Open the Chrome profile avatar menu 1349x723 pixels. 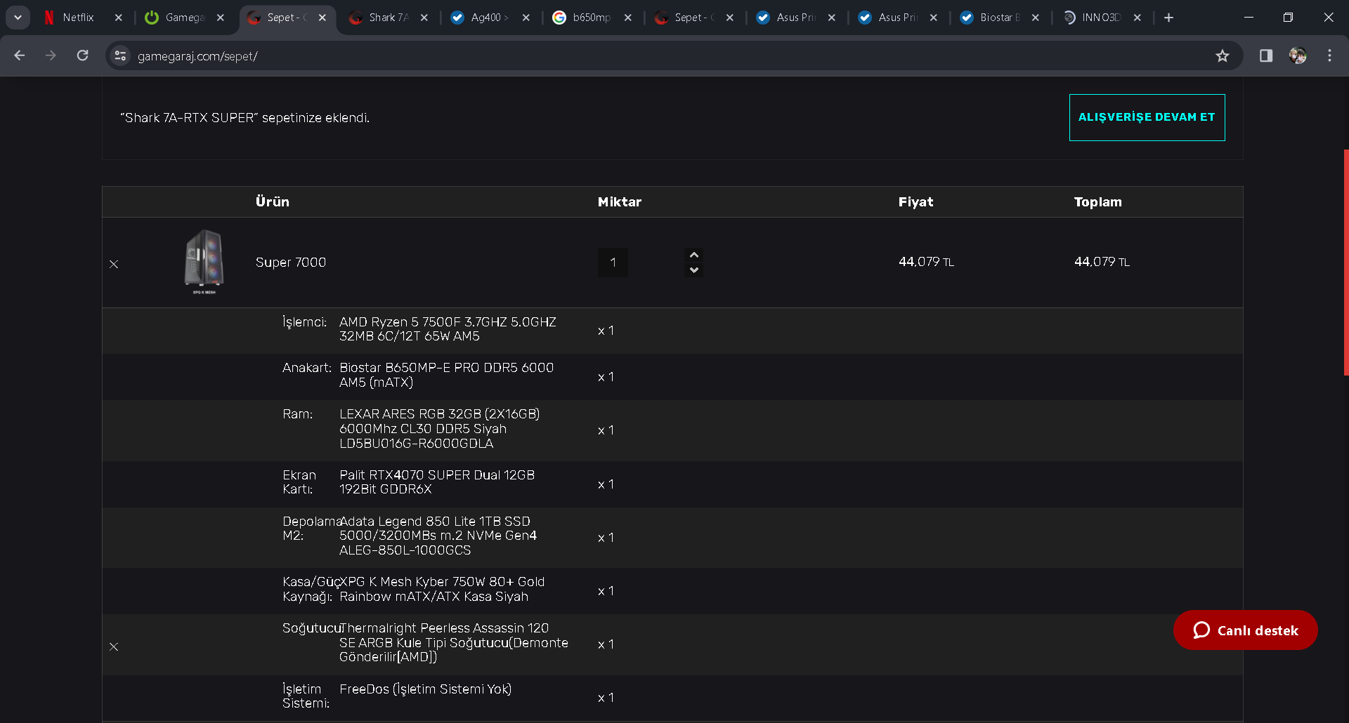(x=1298, y=55)
